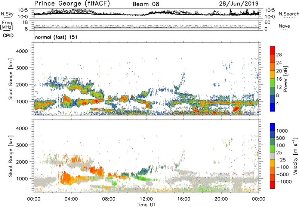Screen dimensions: 299x207
Task: Click the Prince George (fitACF) title
Action: (x=72, y=4)
